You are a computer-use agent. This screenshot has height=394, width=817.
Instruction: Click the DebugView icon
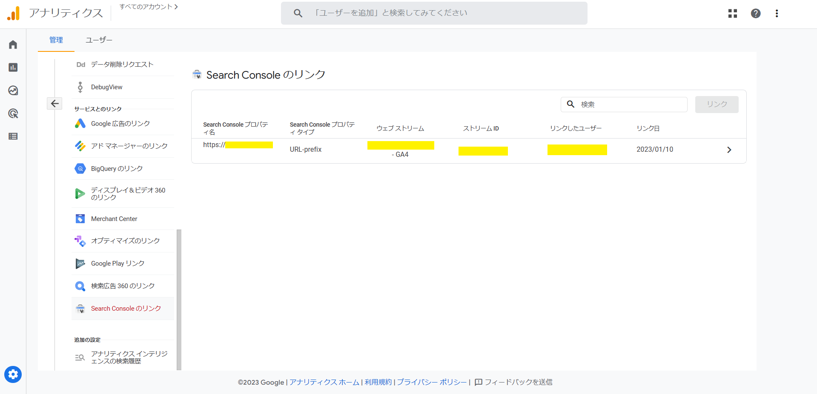pyautogui.click(x=80, y=87)
